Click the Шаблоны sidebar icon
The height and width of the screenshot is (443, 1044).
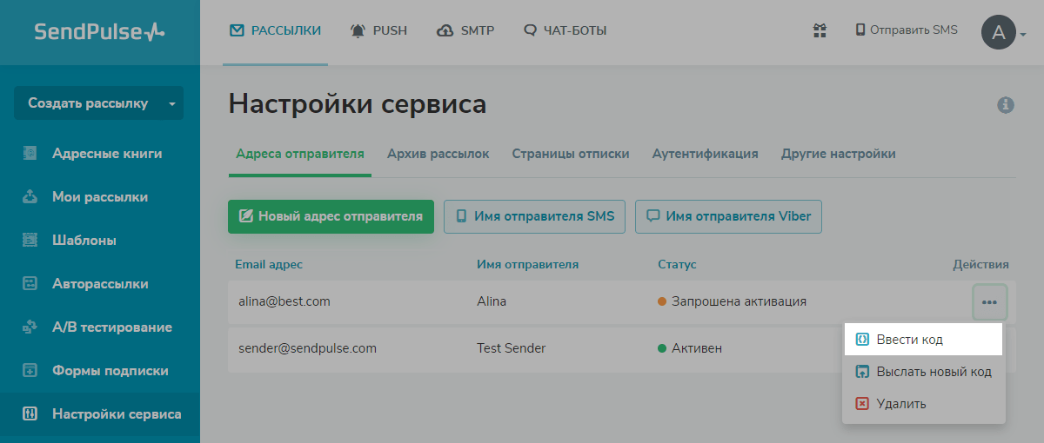tap(30, 241)
